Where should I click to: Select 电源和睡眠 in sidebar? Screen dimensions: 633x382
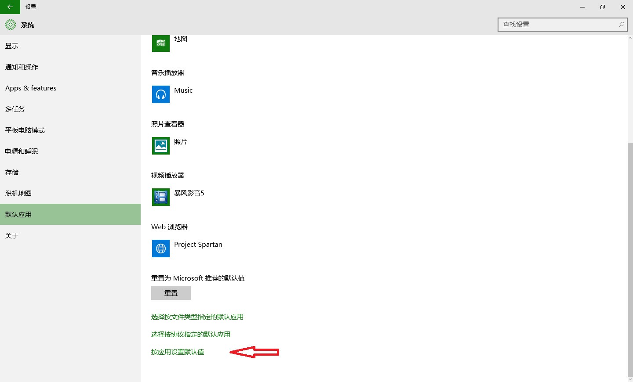70,151
